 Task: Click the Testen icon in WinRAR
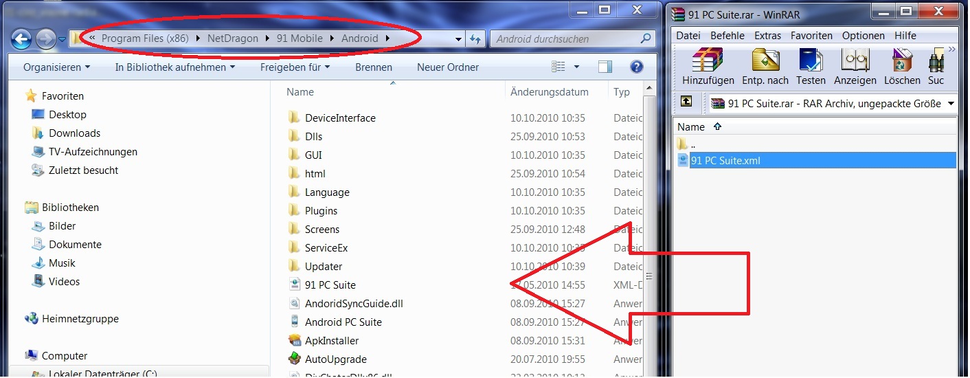[811, 60]
